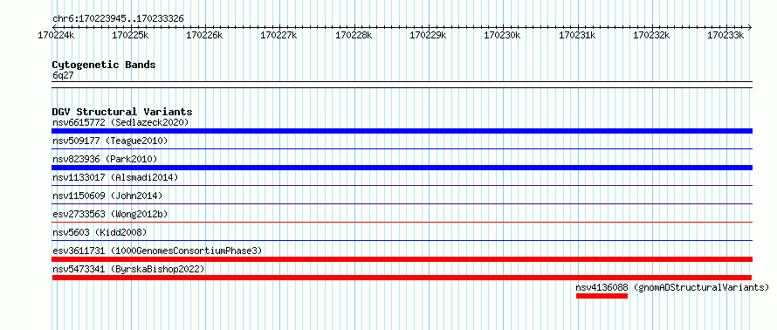Click the thick blue bar for nsv823936
This screenshot has height=330, width=777.
pos(402,168)
